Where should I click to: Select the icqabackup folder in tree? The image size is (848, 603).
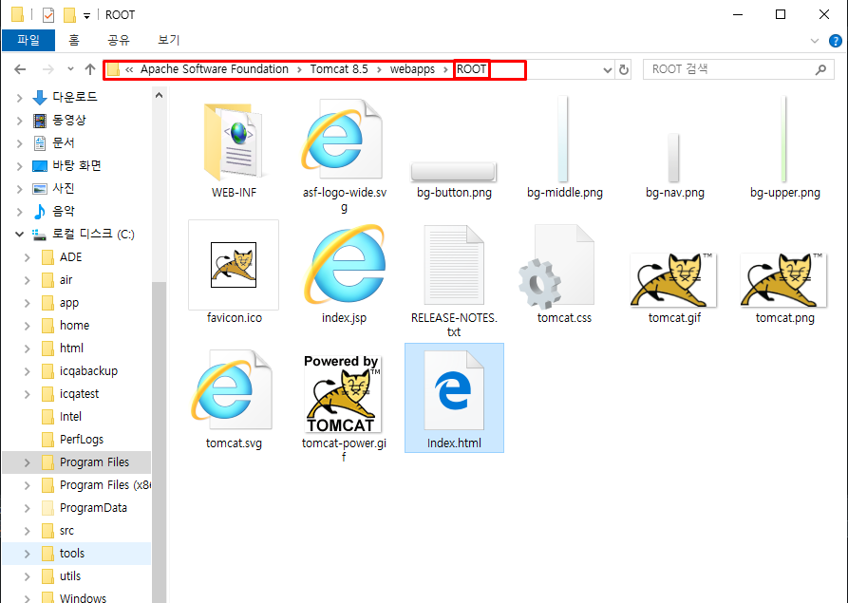88,371
